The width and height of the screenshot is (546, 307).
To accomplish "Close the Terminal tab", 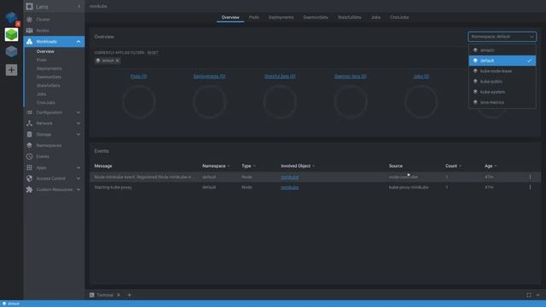I will click(119, 295).
